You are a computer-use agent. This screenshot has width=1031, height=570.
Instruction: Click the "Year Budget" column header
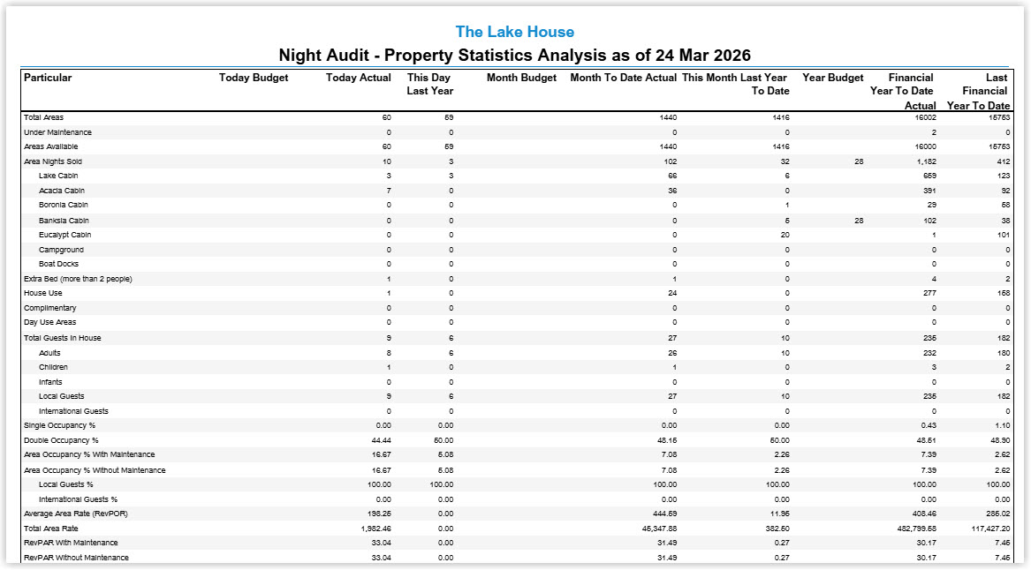[x=833, y=78]
